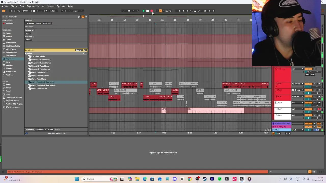The height and width of the screenshot is (183, 326).
Task: Open the Navegar menu
Action: pyautogui.click(x=50, y=6)
